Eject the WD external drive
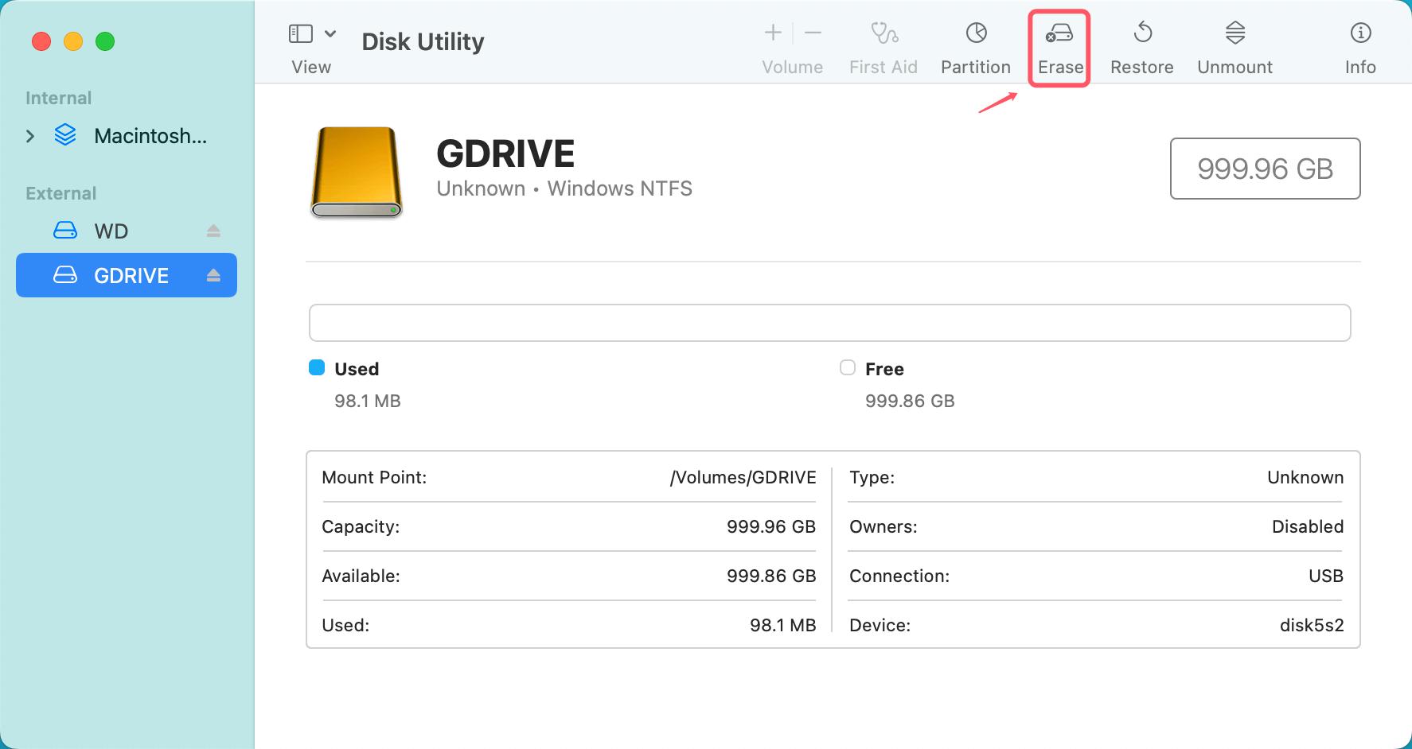1412x749 pixels. point(213,230)
